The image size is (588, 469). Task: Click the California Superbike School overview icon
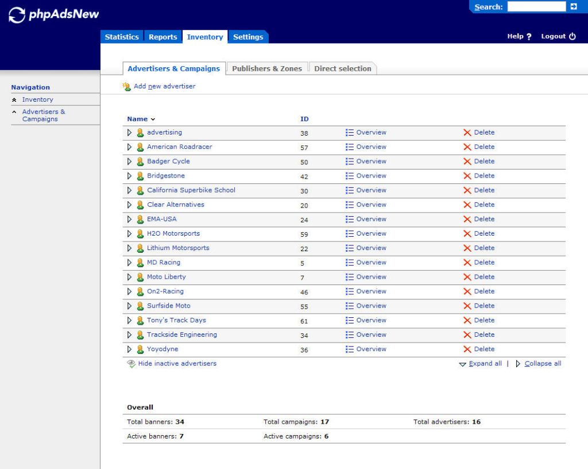[x=350, y=190]
